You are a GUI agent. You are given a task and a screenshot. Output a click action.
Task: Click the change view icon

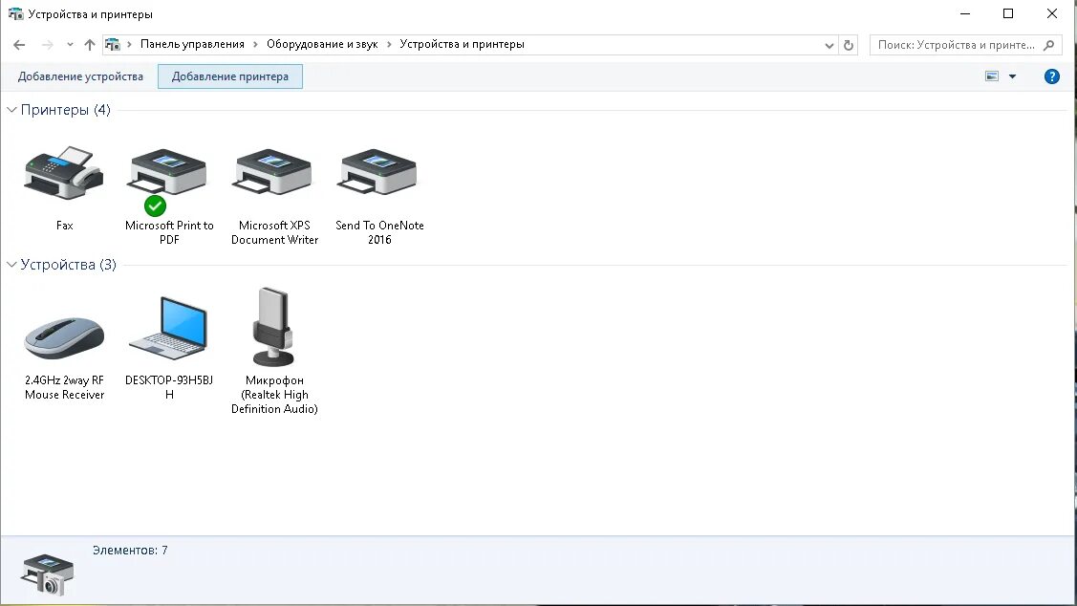coord(992,76)
